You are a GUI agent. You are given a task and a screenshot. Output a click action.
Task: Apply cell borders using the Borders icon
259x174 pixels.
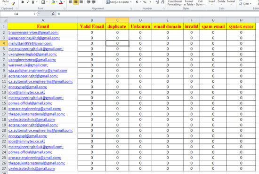[x=43, y=2]
